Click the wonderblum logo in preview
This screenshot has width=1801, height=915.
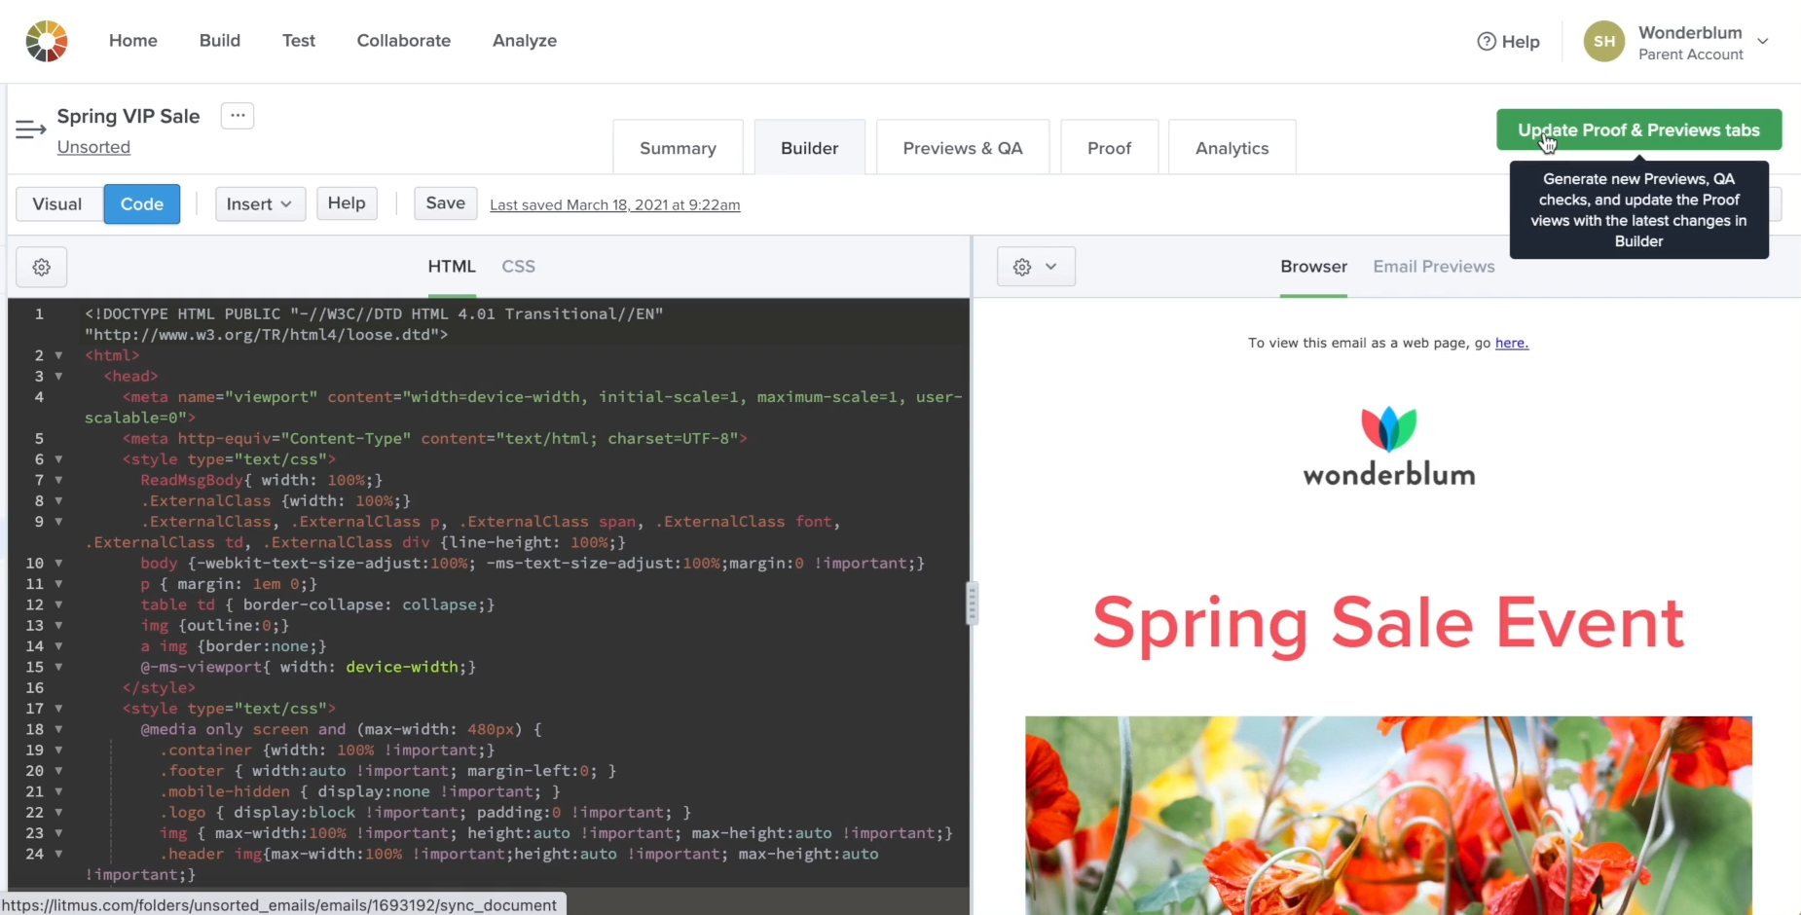click(x=1388, y=447)
